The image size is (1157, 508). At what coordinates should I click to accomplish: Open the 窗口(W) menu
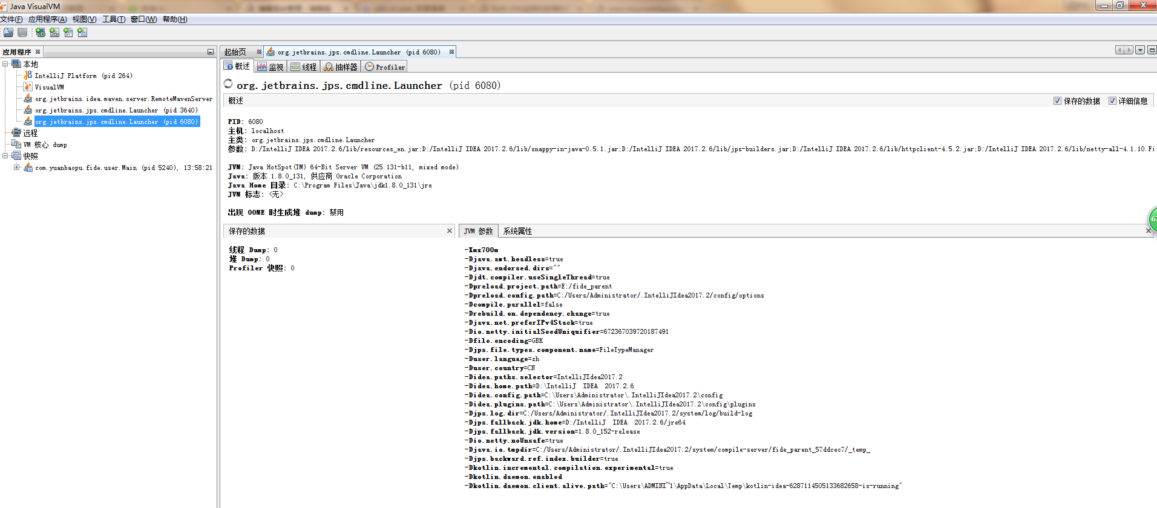pyautogui.click(x=144, y=19)
